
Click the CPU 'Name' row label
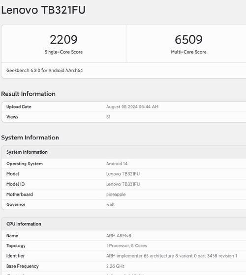pyautogui.click(x=12, y=236)
